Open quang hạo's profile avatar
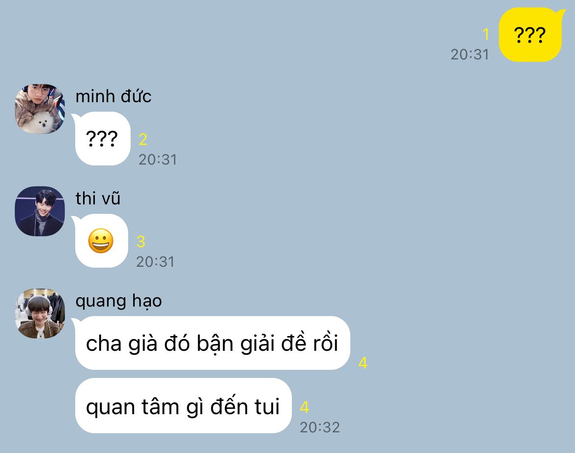This screenshot has height=453, width=575. [40, 313]
